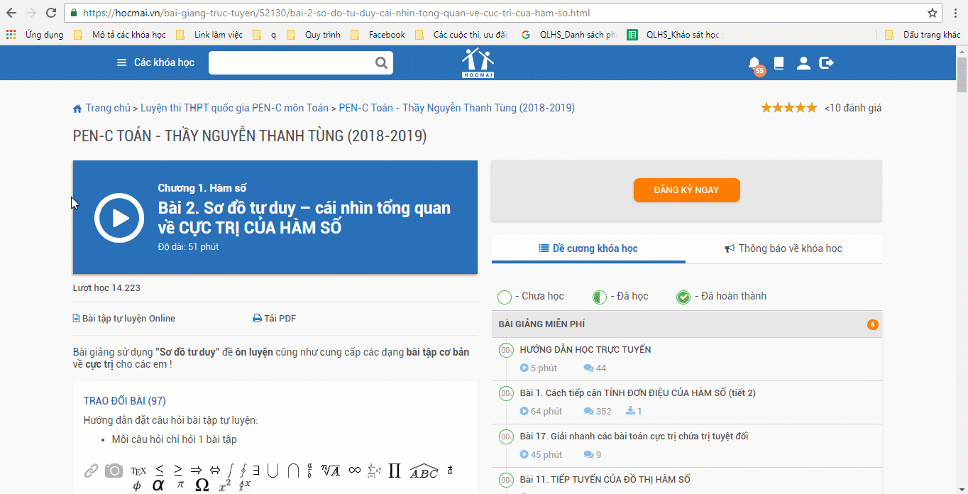Insert the vector a symbol

(x=450, y=470)
